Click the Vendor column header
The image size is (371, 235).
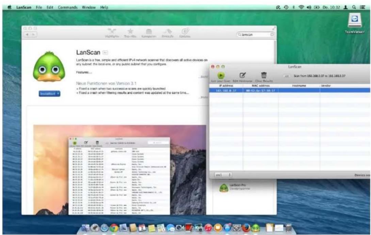pyautogui.click(x=345, y=86)
